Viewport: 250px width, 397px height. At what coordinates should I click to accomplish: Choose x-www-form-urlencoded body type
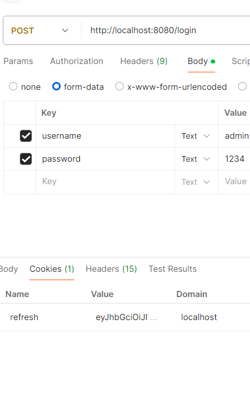(x=119, y=86)
